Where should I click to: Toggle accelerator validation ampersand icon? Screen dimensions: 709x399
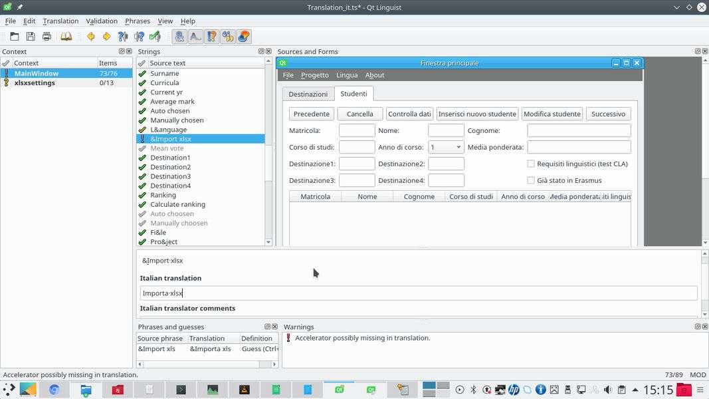179,37
